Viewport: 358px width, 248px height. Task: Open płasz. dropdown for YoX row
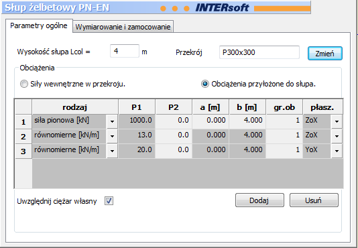337,151
